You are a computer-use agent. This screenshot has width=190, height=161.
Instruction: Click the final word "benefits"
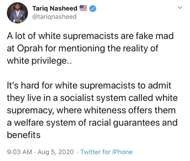coord(24,135)
